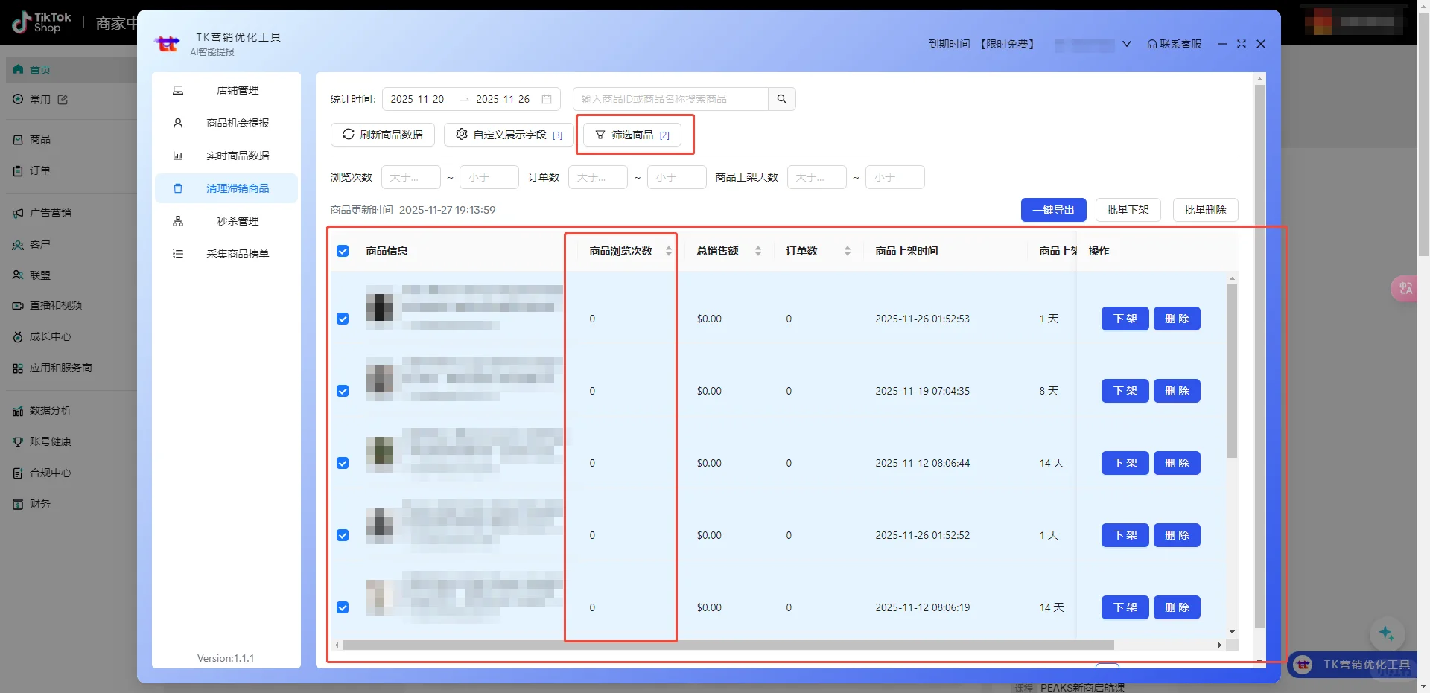Click the 浏览次数 大于 input field
The height and width of the screenshot is (693, 1430).
pyautogui.click(x=410, y=177)
